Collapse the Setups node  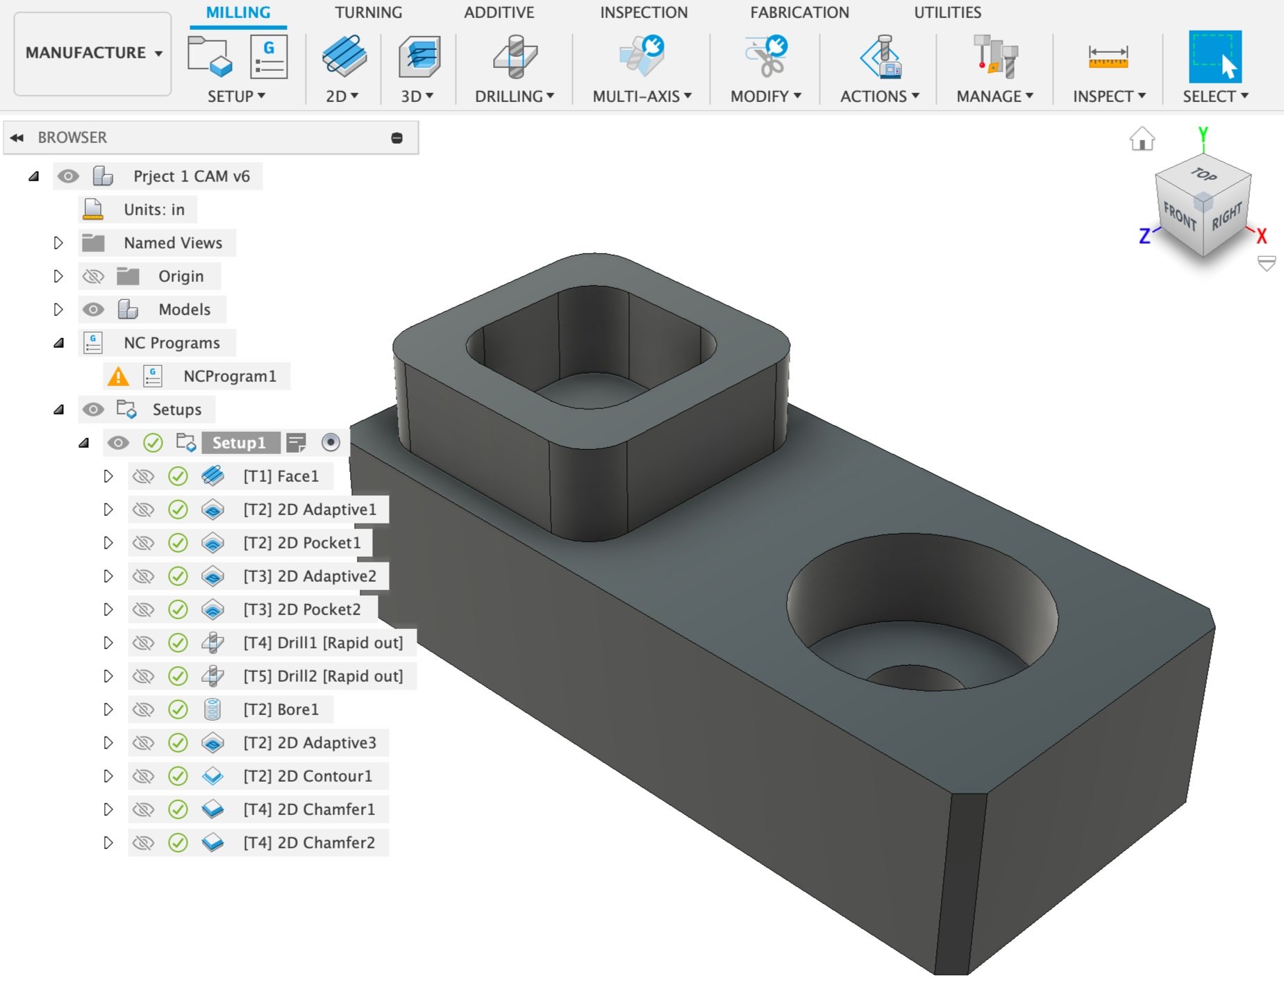tap(59, 410)
